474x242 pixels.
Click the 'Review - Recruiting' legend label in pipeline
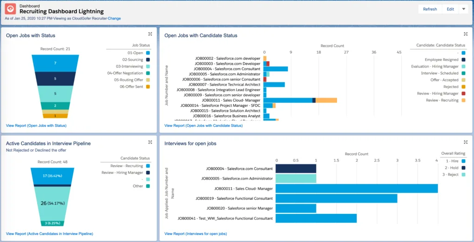(127, 166)
